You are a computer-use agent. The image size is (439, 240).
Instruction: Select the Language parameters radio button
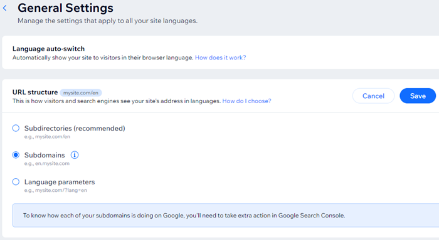16,182
